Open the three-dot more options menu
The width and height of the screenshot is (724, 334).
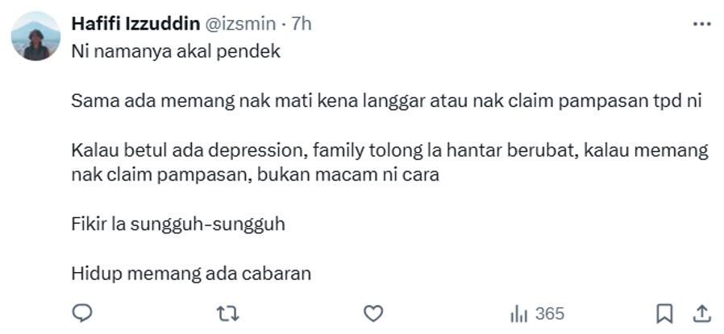point(702,24)
